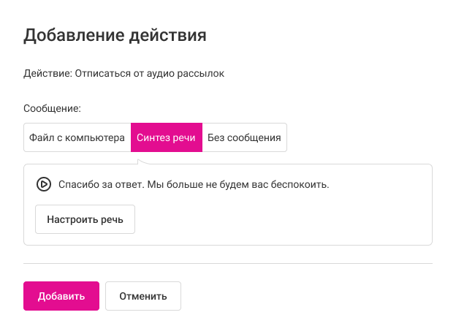The height and width of the screenshot is (334, 456).
Task: Click the divider line above Добавить
Action: point(228,263)
